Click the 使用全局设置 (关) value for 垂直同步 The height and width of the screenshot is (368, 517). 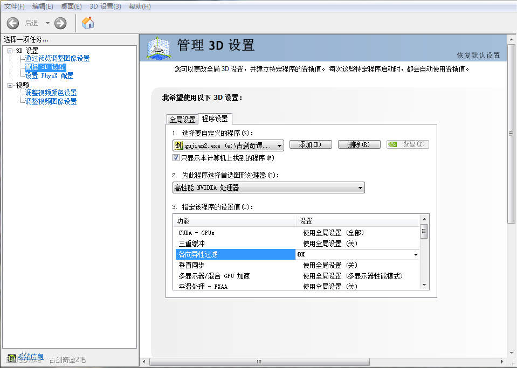330,265
